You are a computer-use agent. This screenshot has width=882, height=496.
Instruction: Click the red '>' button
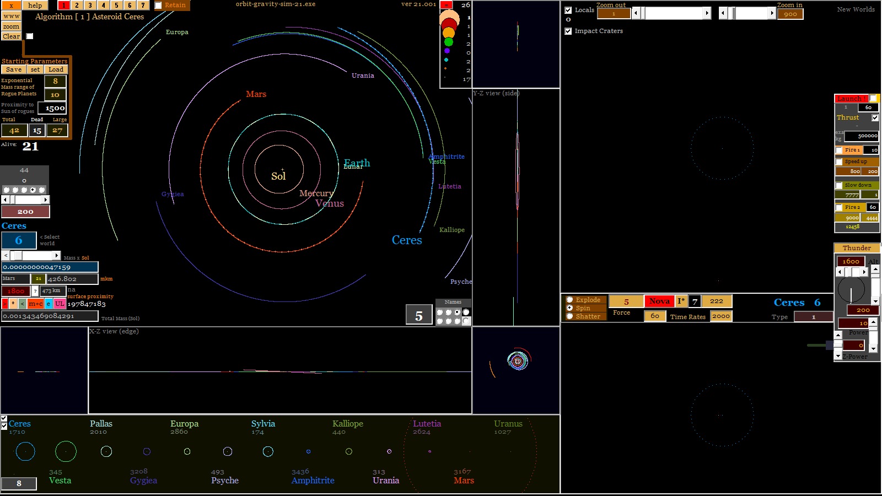5,304
